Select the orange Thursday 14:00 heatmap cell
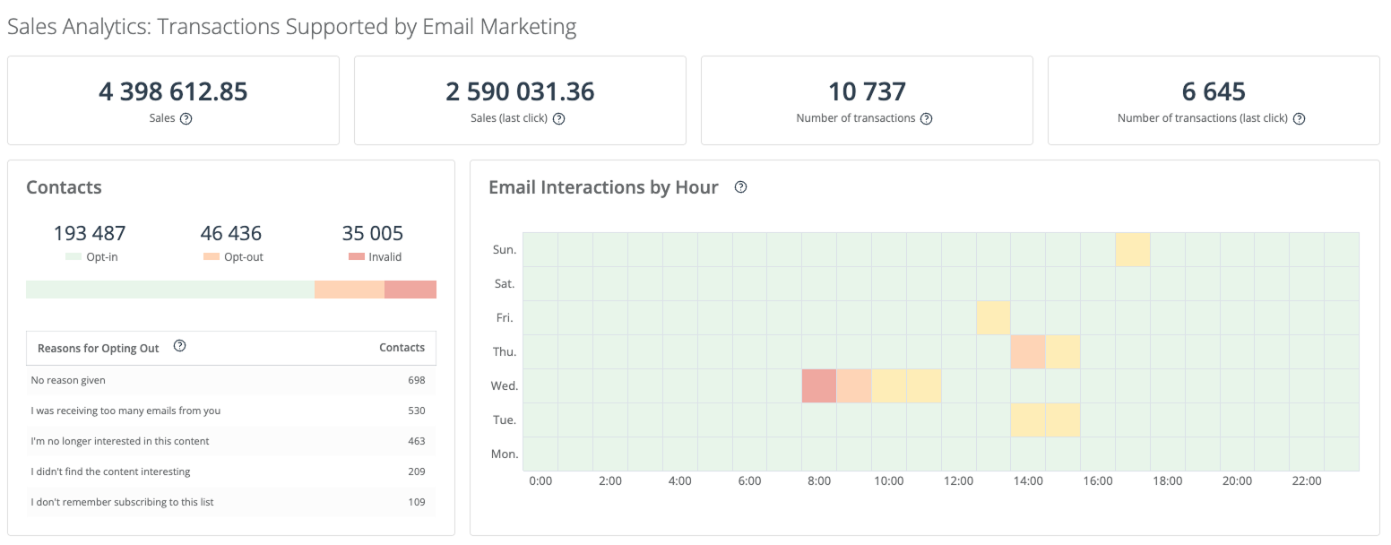1391x545 pixels. pos(1028,351)
